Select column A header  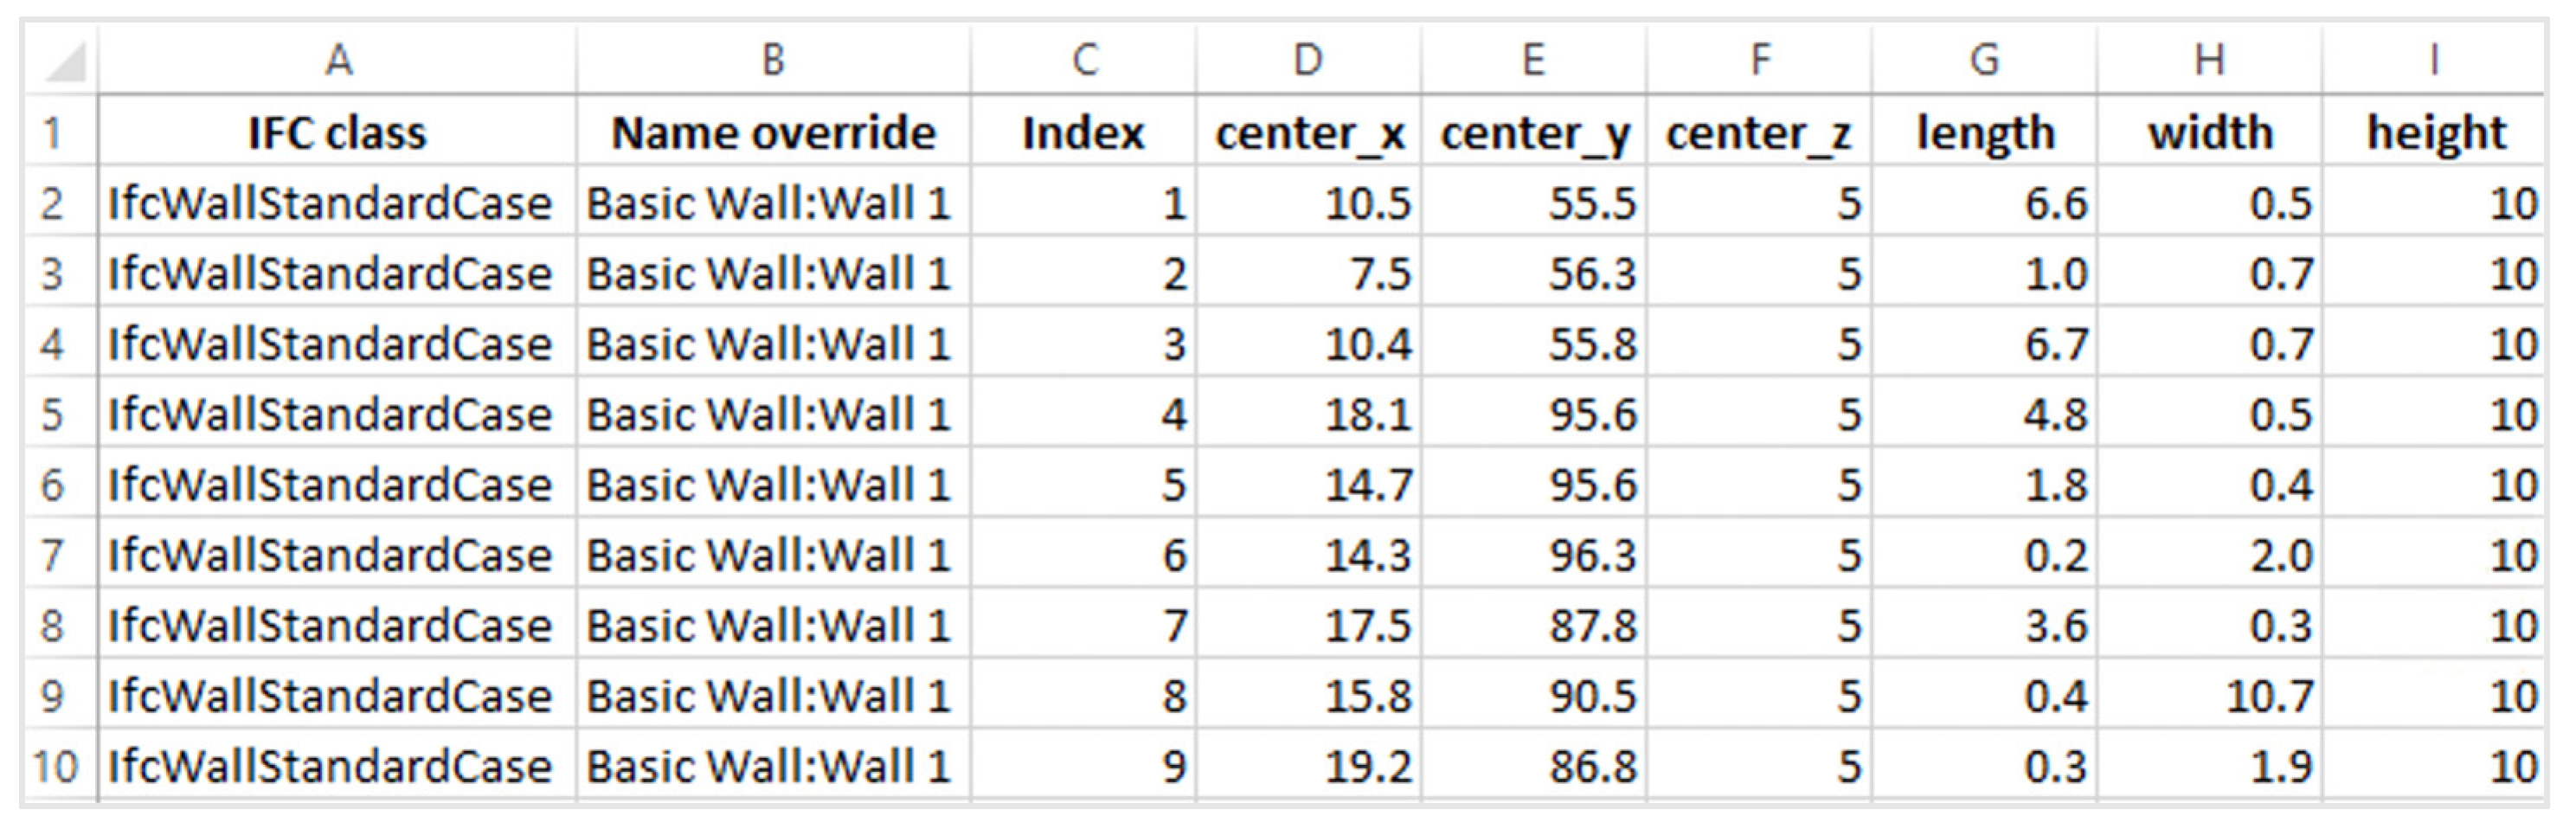[x=338, y=60]
